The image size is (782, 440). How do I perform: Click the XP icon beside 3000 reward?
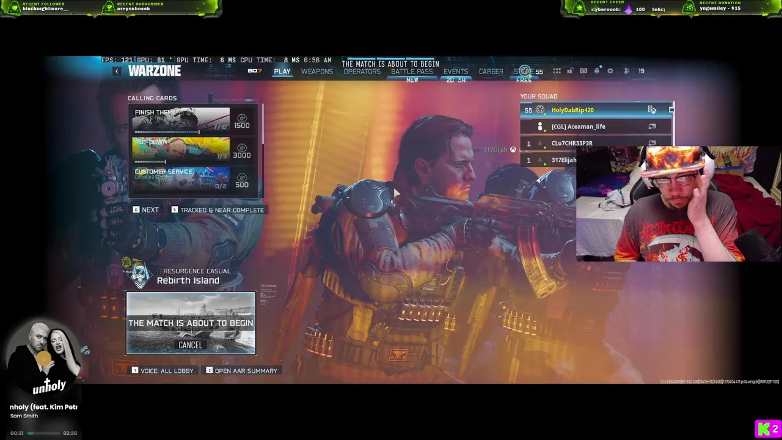(x=242, y=147)
